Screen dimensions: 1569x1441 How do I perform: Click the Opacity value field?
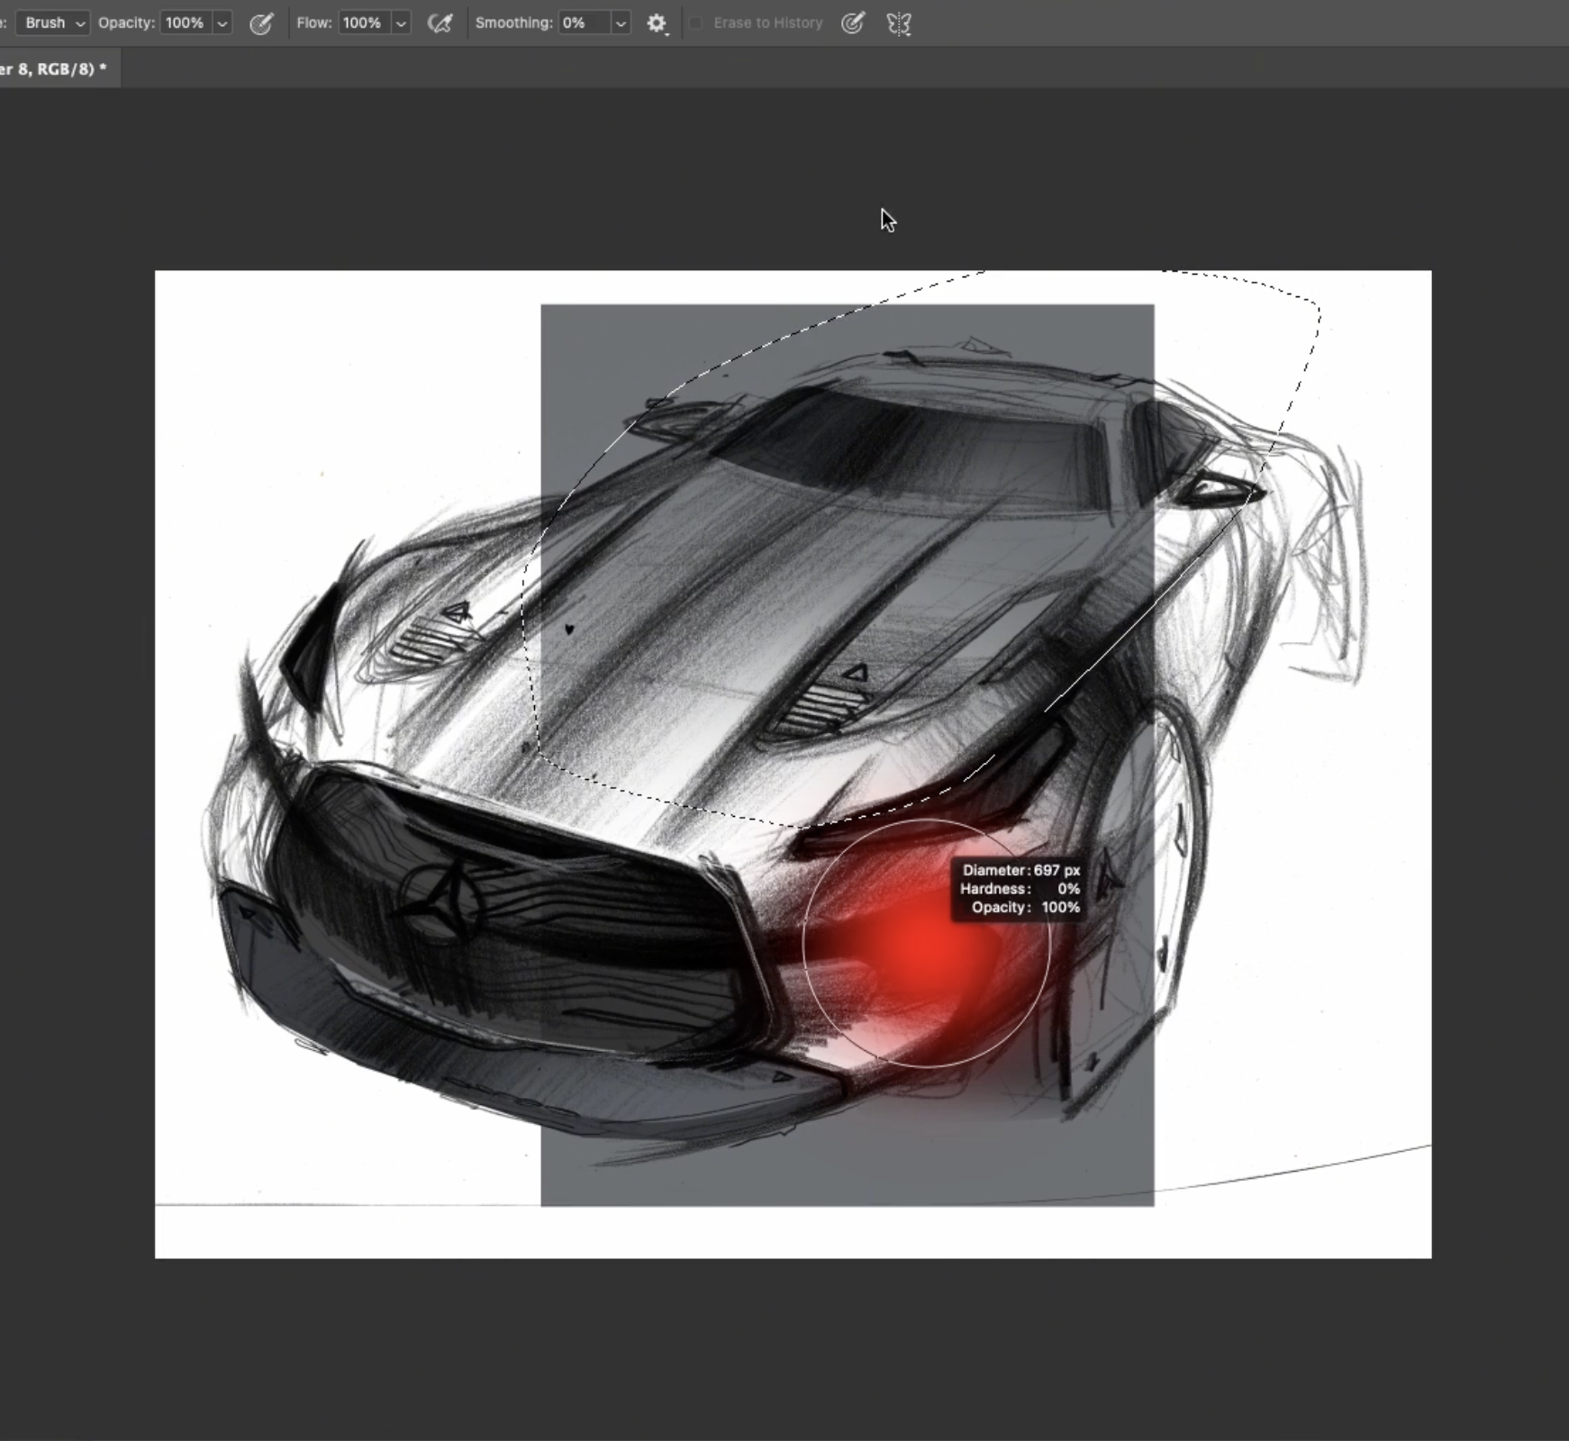click(x=185, y=23)
